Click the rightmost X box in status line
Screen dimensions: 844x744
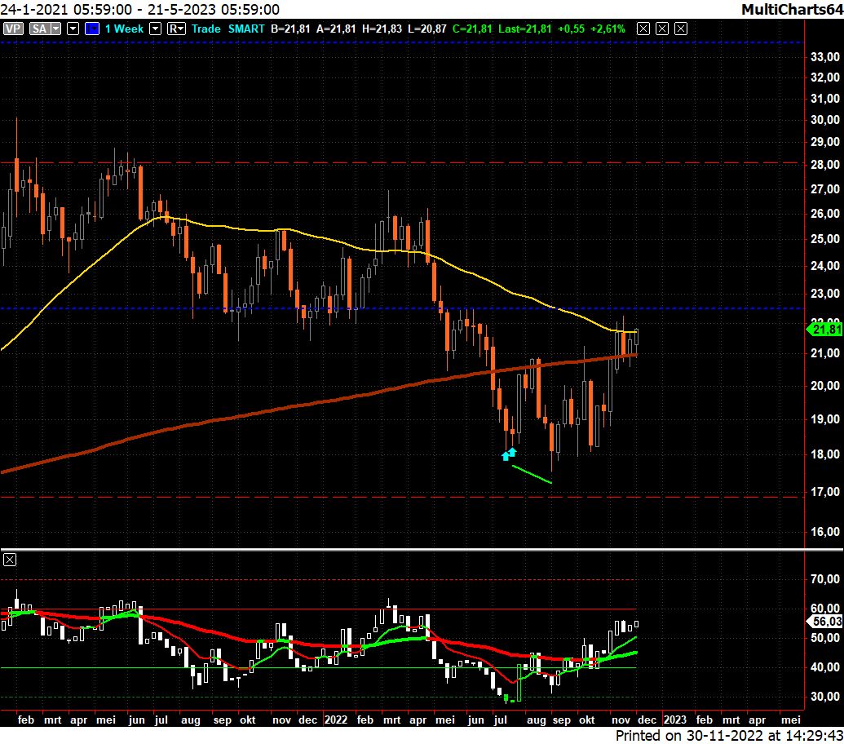pyautogui.click(x=681, y=29)
